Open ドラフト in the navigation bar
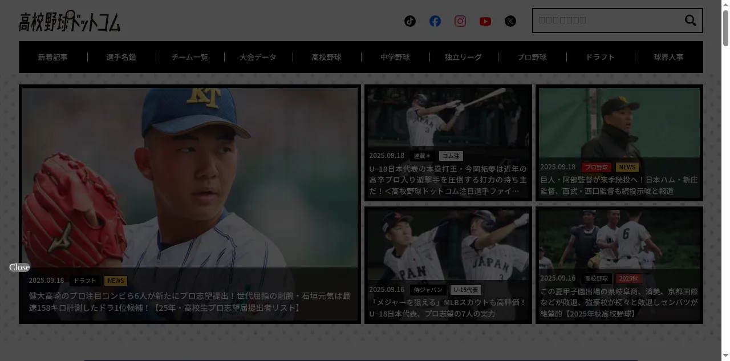Viewport: 730px width, 361px height. pyautogui.click(x=601, y=57)
